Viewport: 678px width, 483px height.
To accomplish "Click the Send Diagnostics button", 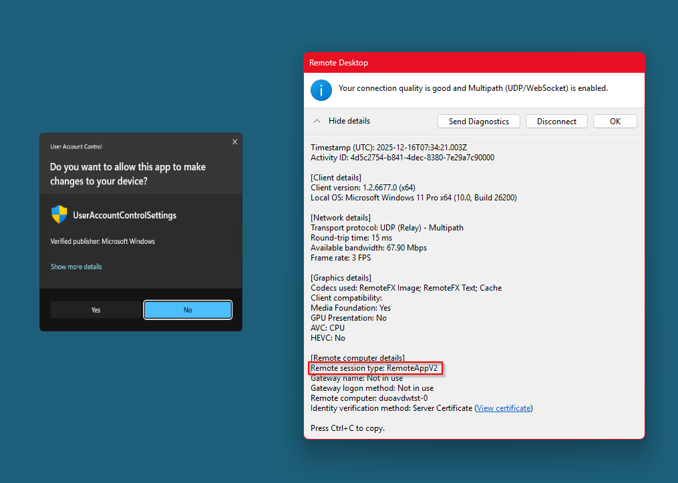I will tap(478, 122).
